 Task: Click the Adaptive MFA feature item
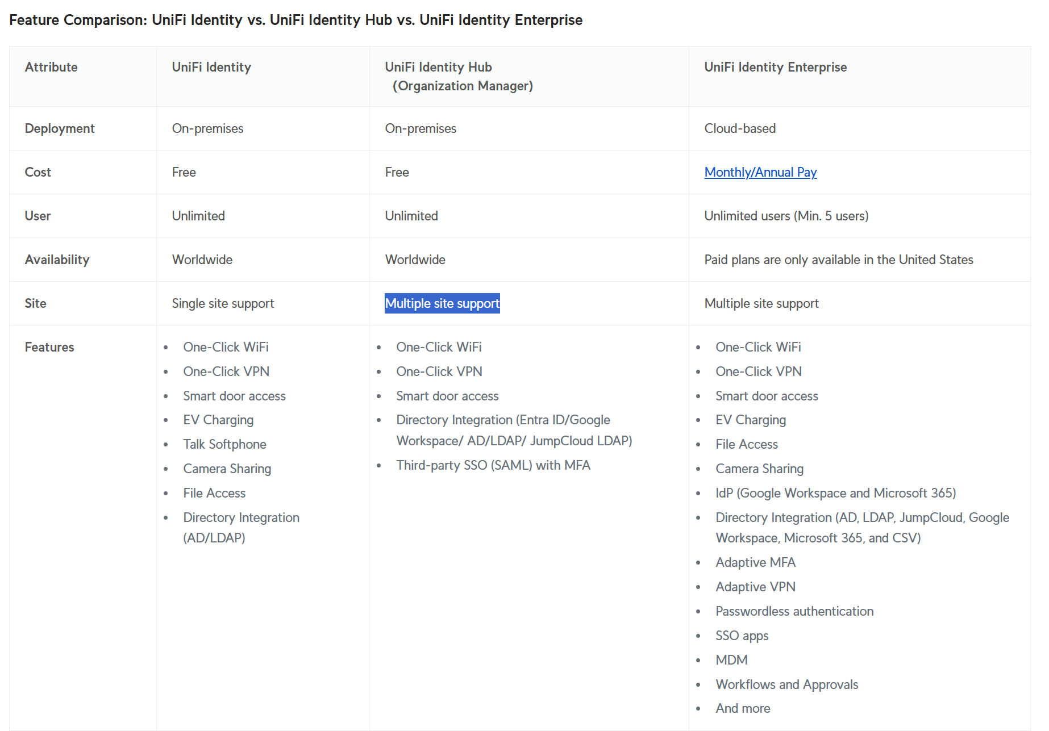(755, 562)
